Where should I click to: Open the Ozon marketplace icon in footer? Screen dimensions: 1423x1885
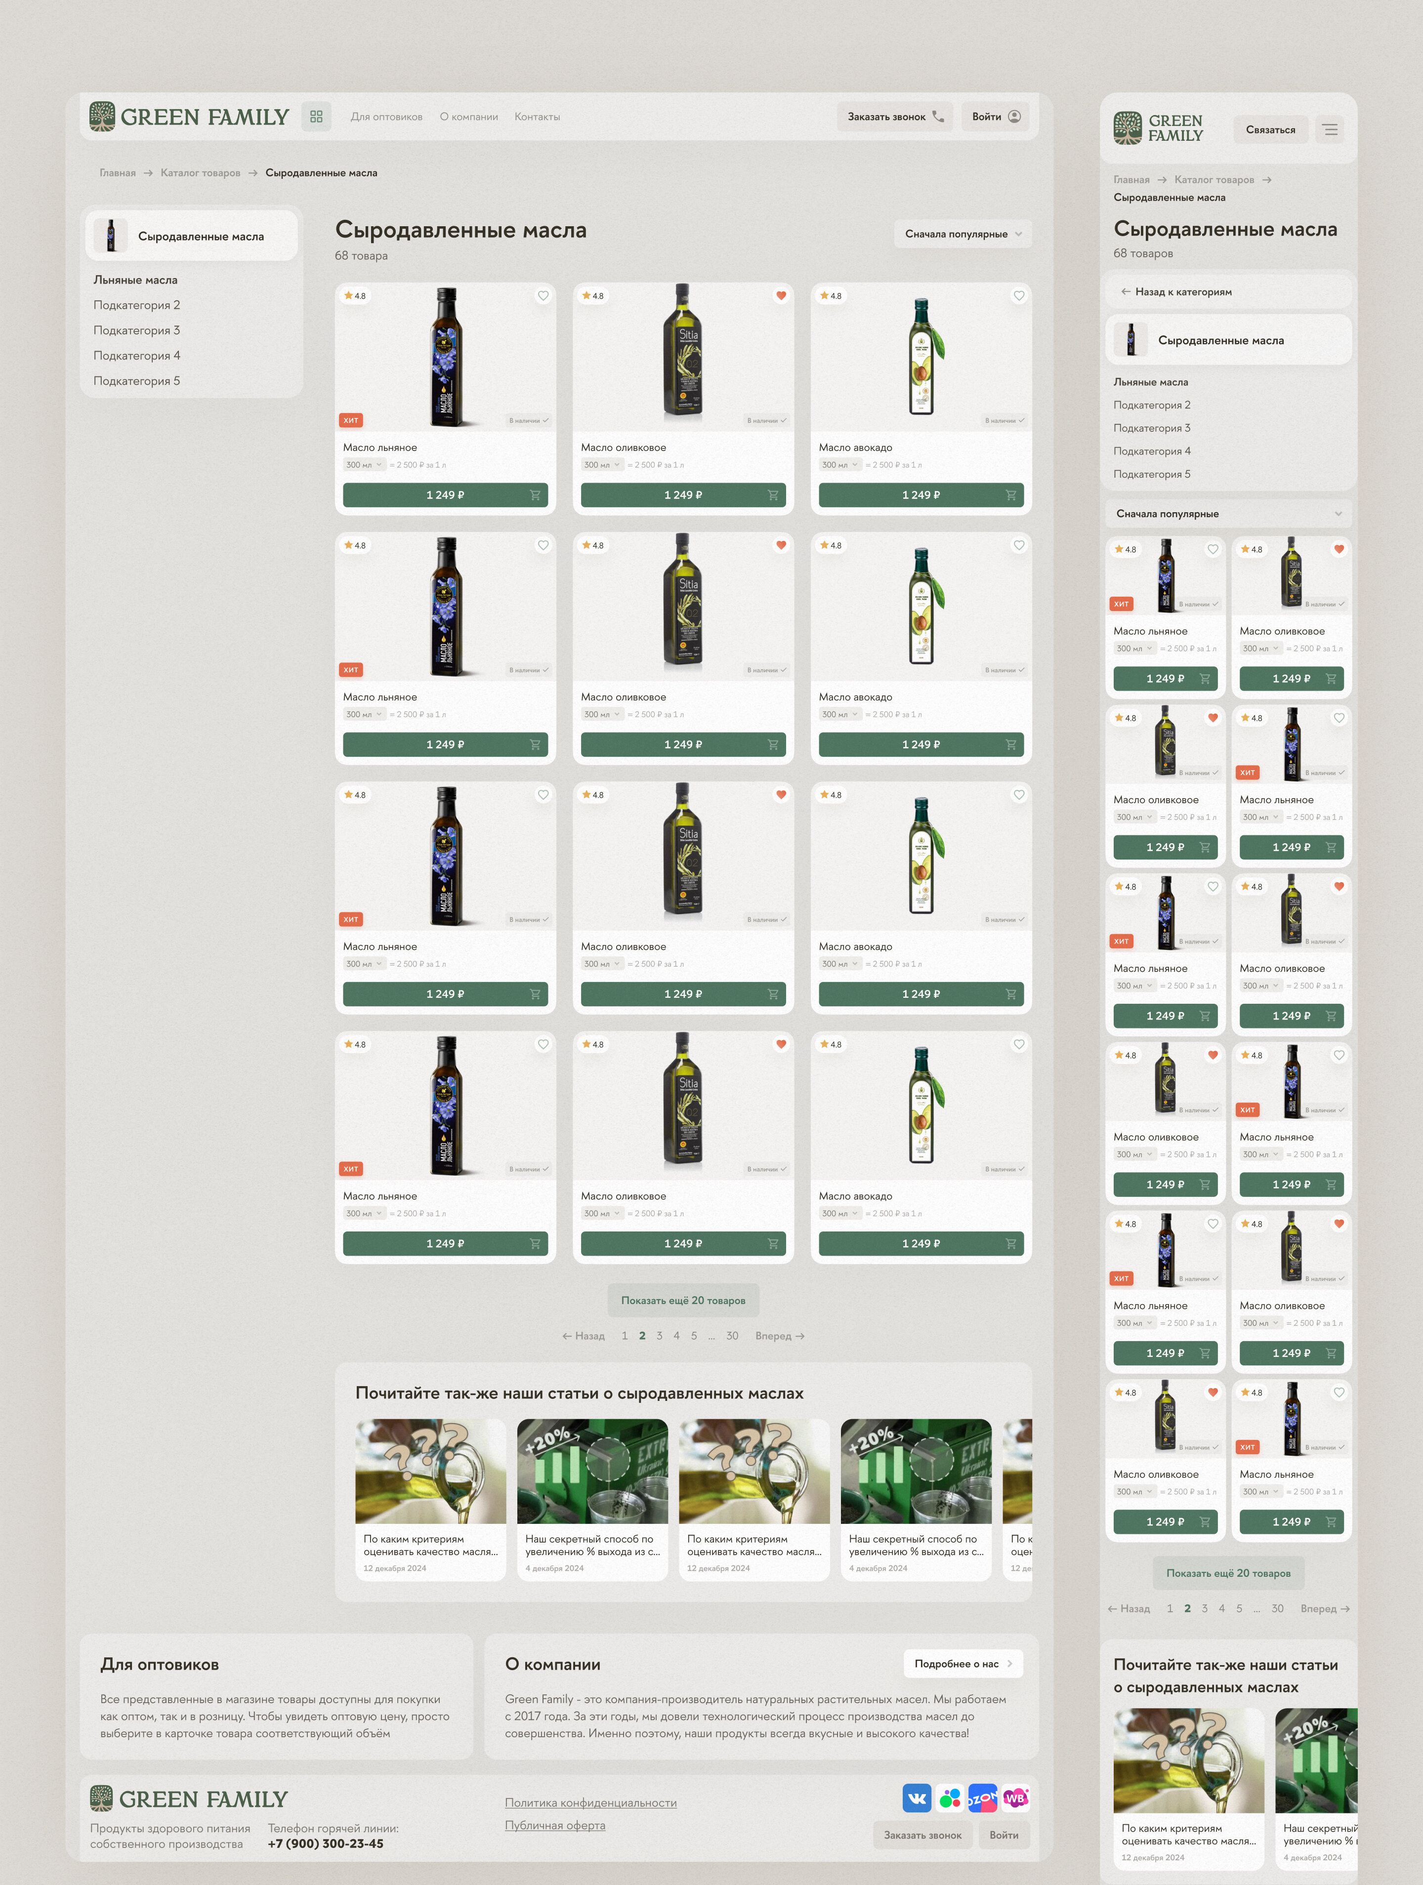[982, 1798]
